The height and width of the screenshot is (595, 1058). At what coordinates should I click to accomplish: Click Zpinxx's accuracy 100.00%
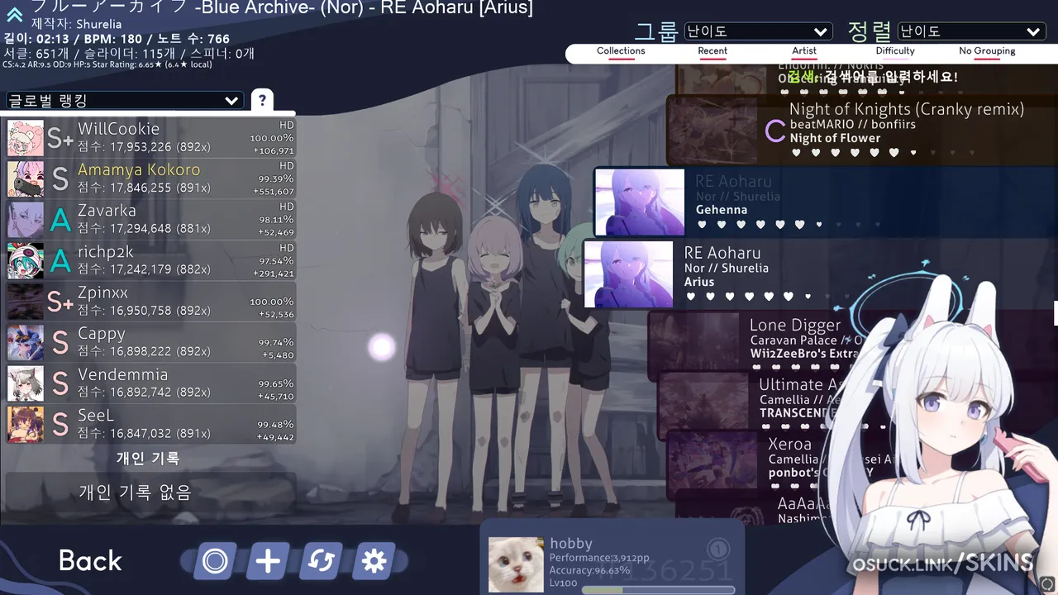[x=272, y=302]
